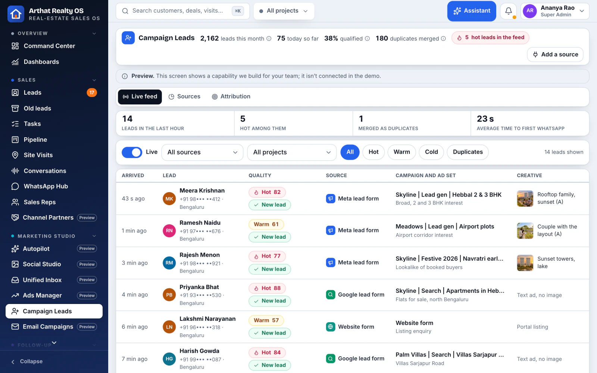Collapse the sidebar using Collapse
The image size is (597, 373).
click(27, 361)
